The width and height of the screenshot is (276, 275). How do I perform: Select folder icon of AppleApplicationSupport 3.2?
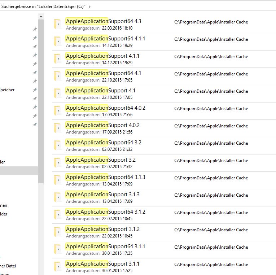click(58, 163)
